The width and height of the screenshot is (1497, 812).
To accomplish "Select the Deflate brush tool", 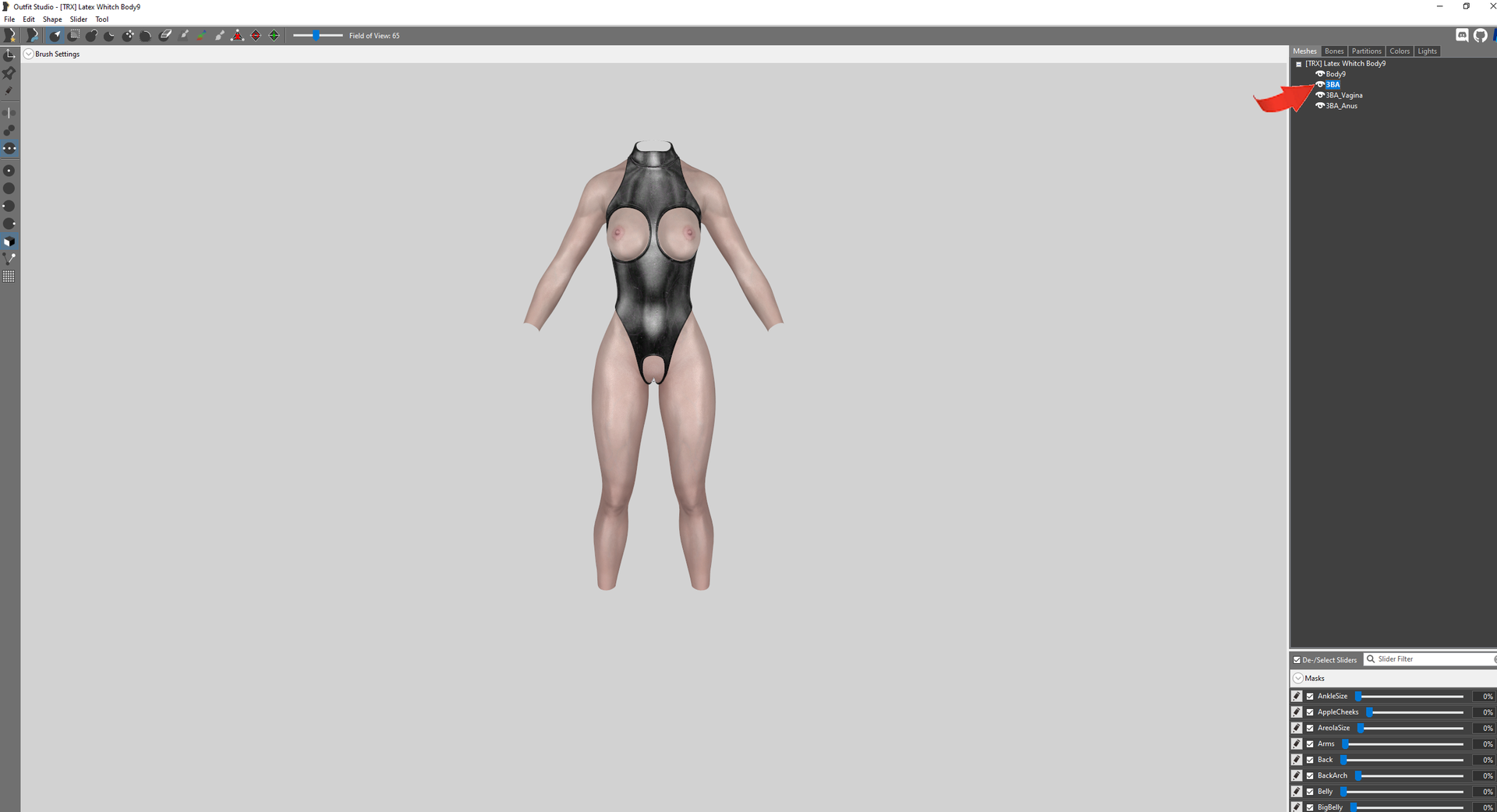I will coord(110,35).
